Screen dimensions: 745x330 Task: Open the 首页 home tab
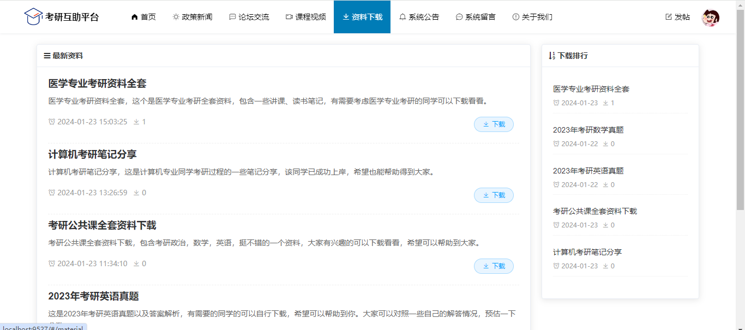[x=143, y=17]
